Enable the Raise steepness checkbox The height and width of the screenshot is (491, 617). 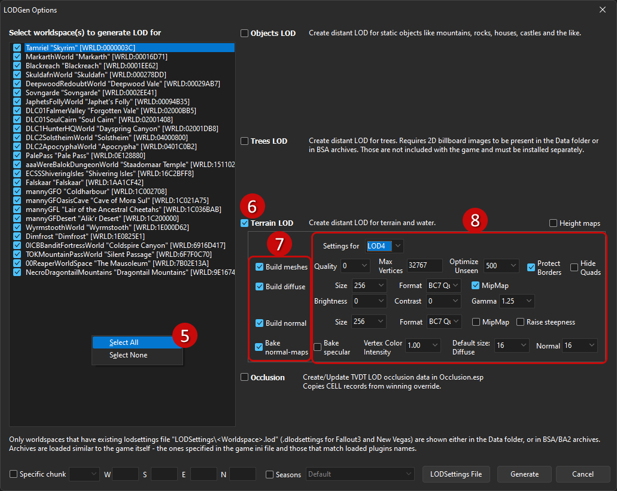520,322
